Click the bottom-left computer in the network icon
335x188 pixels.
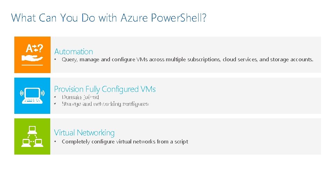pos(26,143)
